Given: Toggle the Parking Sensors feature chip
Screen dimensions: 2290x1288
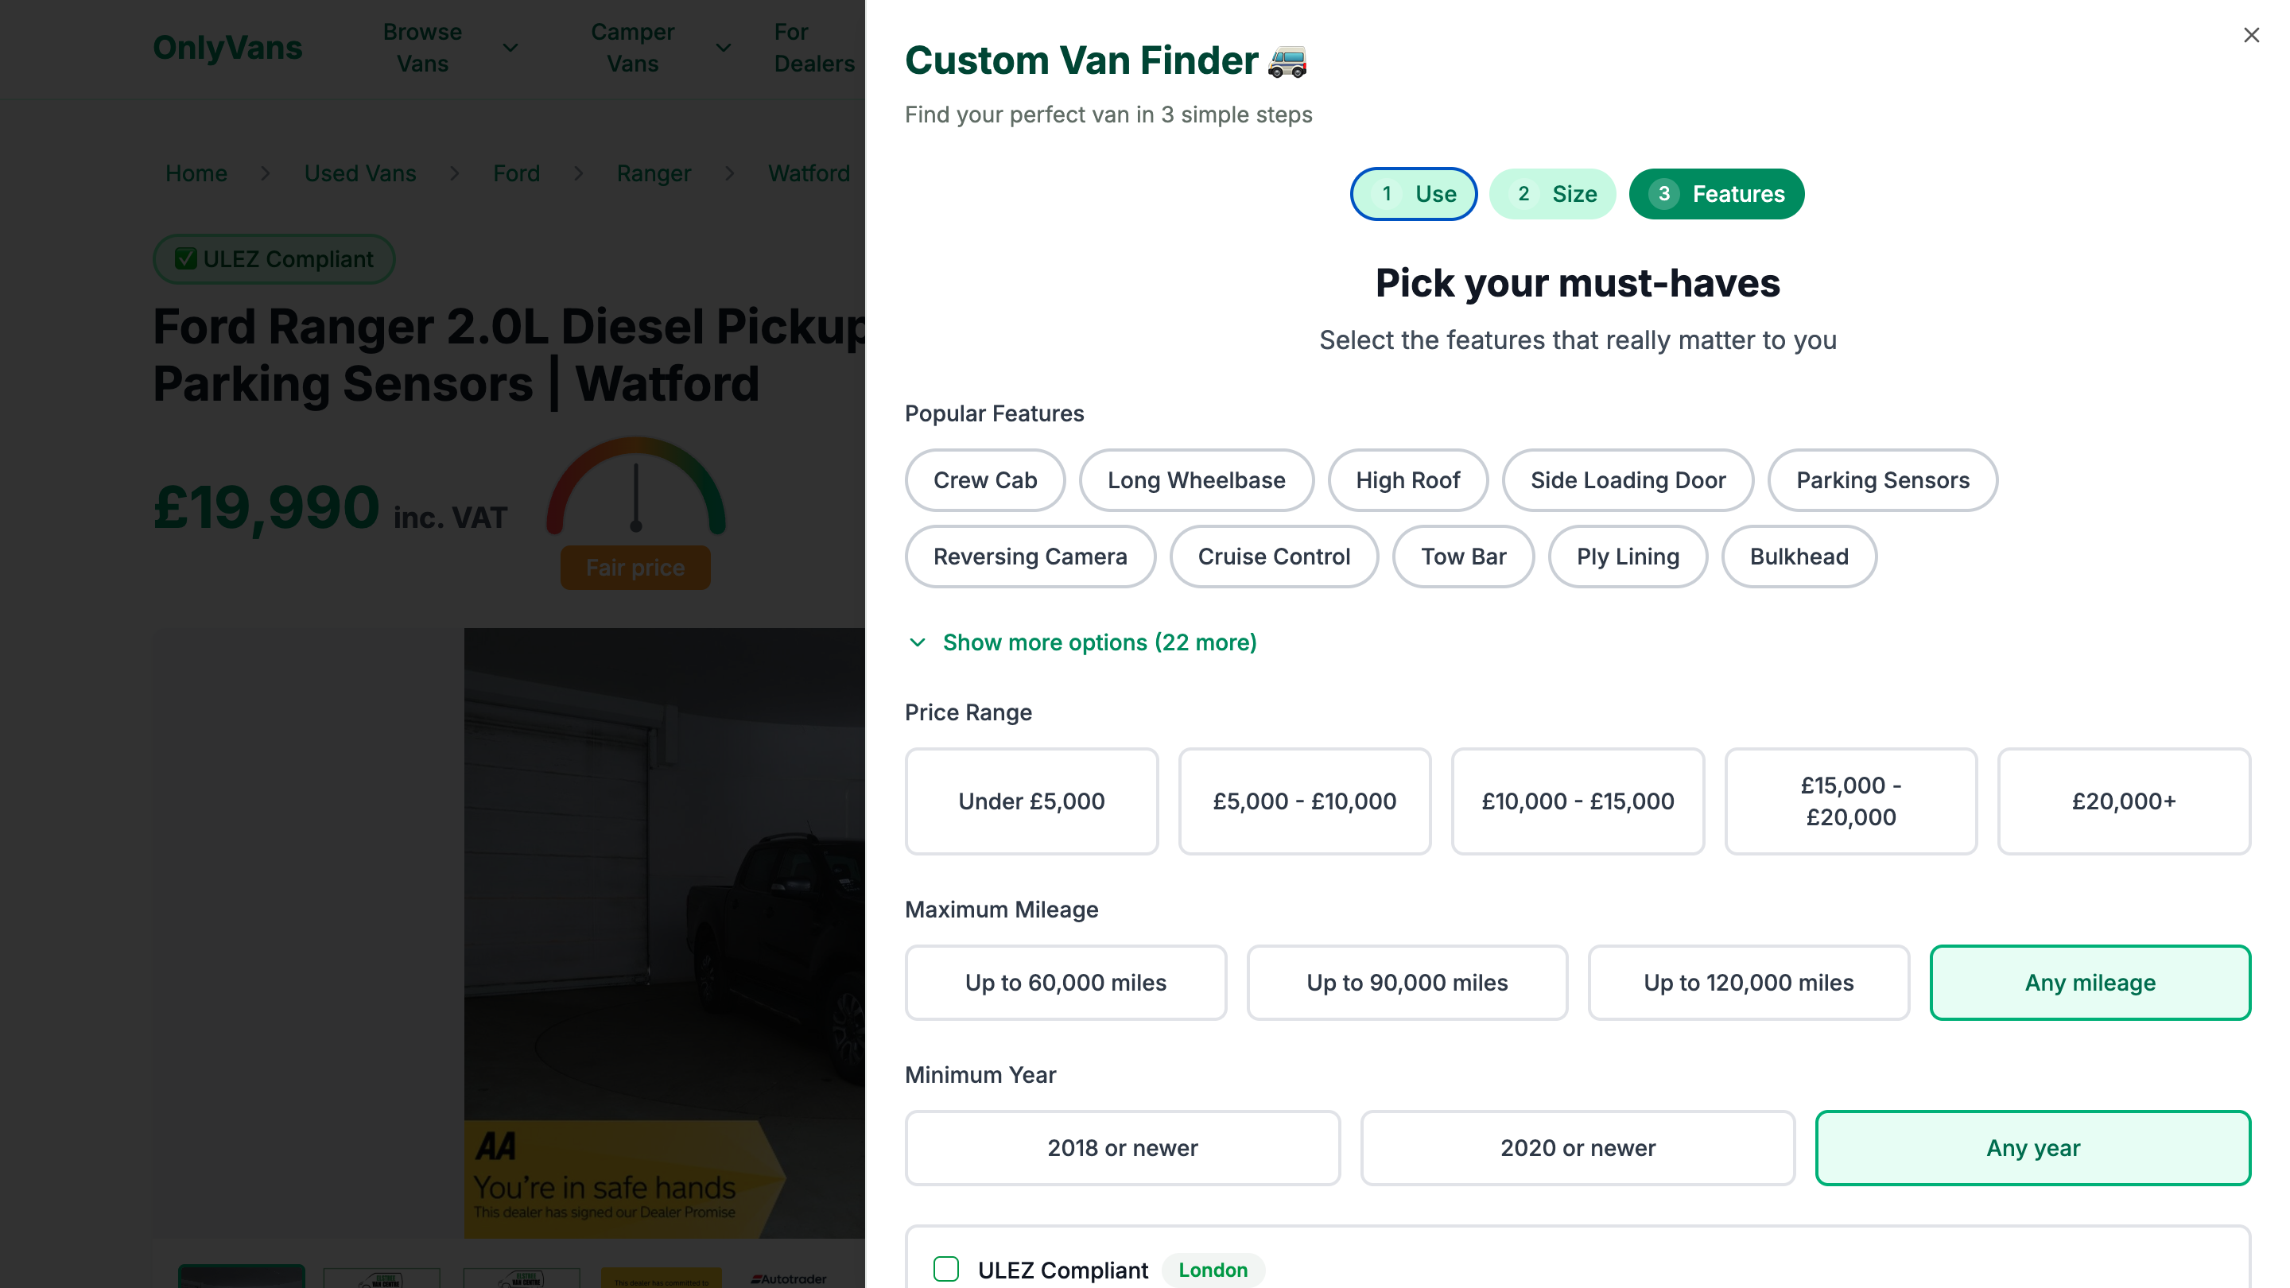Looking at the screenshot, I should (1882, 480).
